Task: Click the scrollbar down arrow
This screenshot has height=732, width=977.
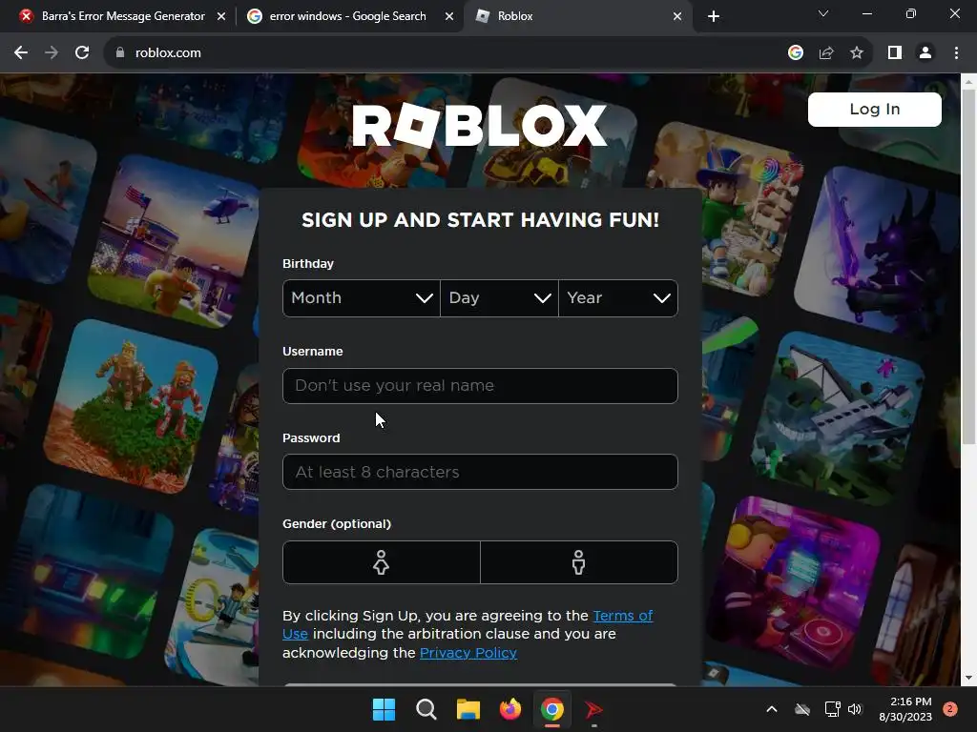Action: tap(968, 678)
